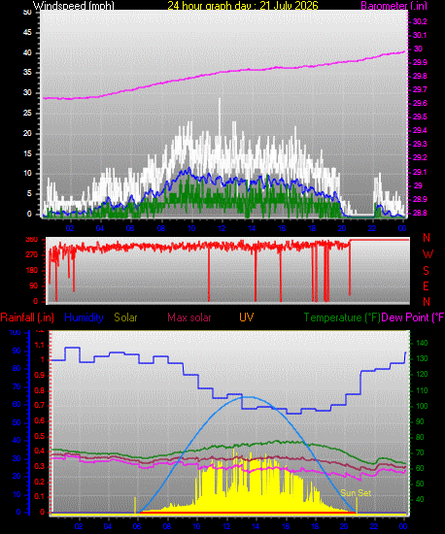
Task: Click the Solar legend label
Action: (x=125, y=317)
